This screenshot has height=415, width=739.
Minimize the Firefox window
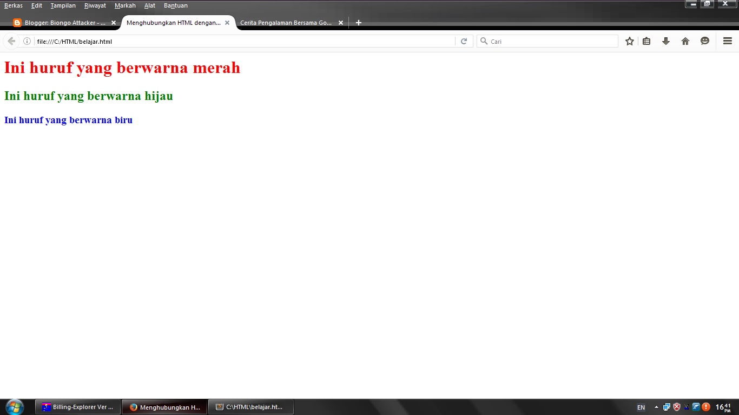pyautogui.click(x=692, y=4)
